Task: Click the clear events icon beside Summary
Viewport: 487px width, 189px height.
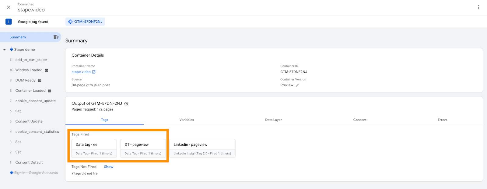Action: [56, 37]
